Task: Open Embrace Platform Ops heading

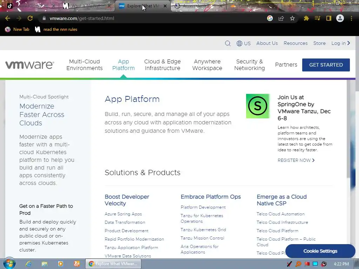Action: click(x=211, y=197)
